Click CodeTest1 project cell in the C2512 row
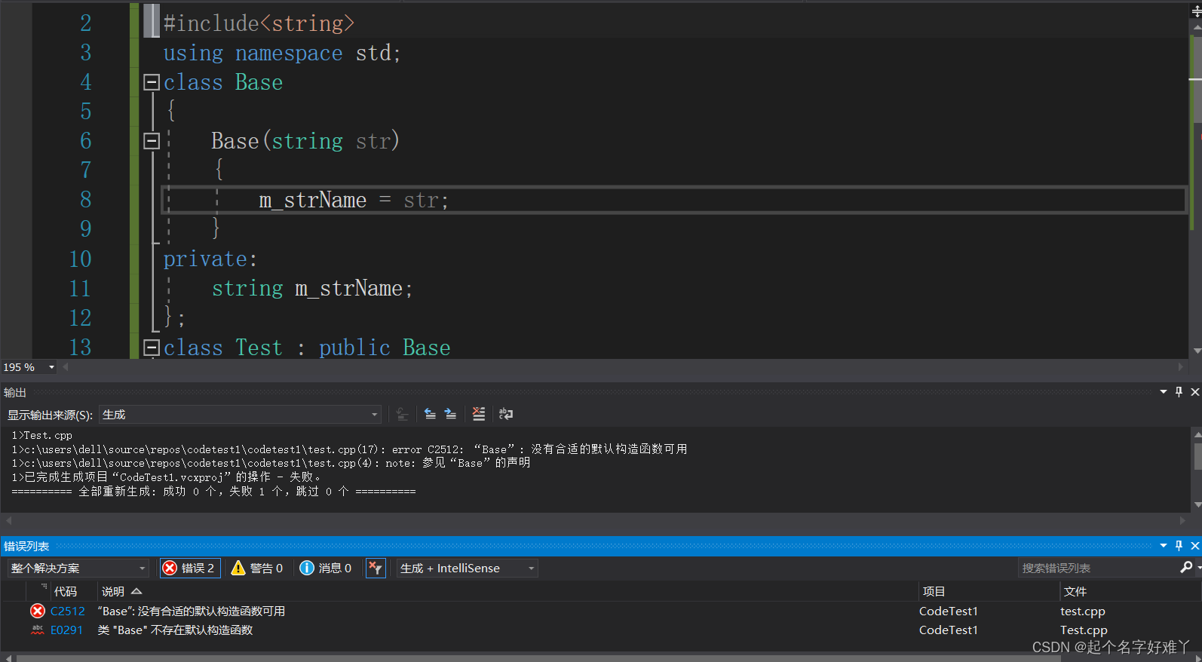This screenshot has width=1202, height=662. (x=948, y=611)
